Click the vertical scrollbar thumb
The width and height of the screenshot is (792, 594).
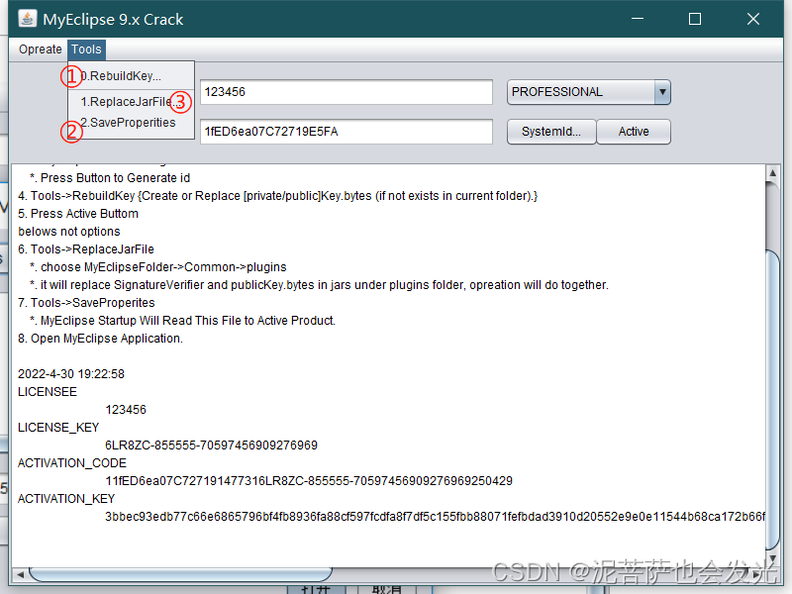click(x=773, y=399)
